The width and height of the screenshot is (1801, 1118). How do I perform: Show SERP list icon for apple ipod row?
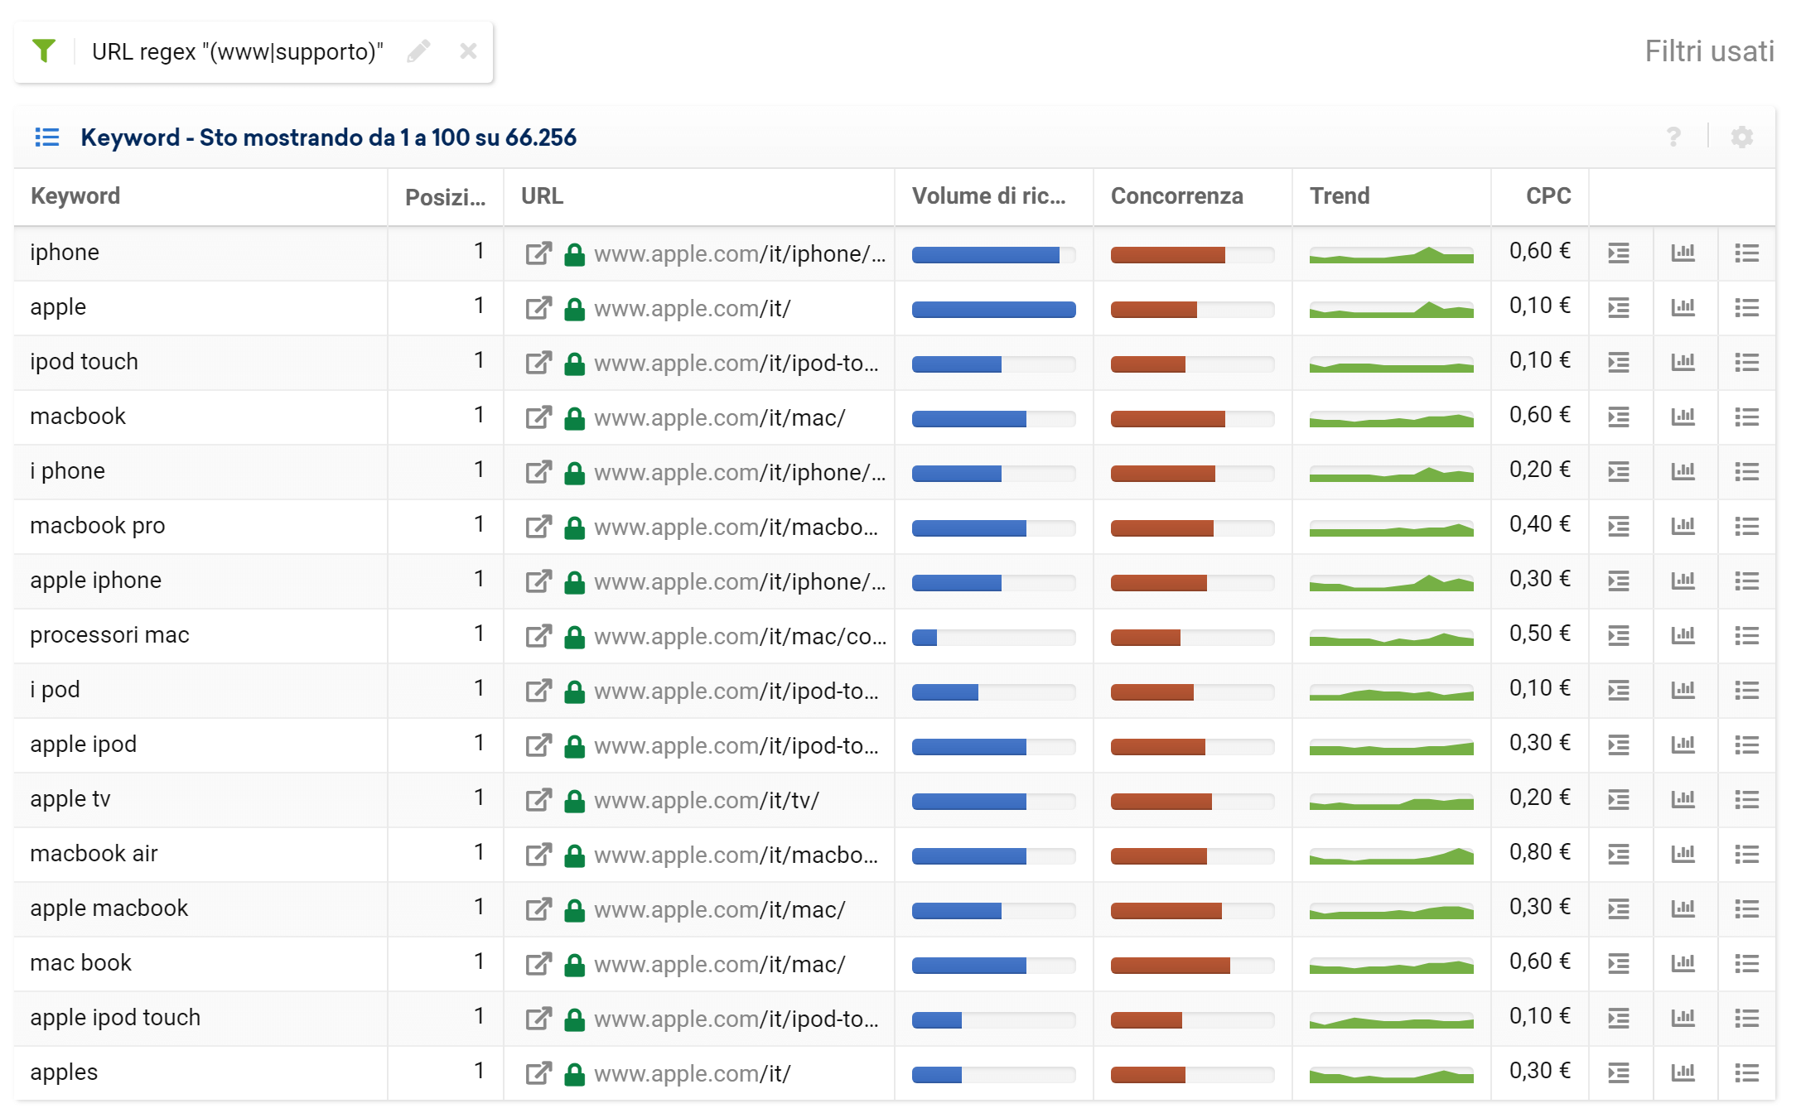pos(1619,745)
